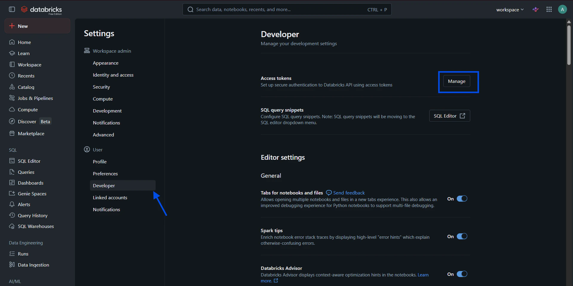Click the page vertical scrollbar
The height and width of the screenshot is (286, 573).
tap(569, 45)
